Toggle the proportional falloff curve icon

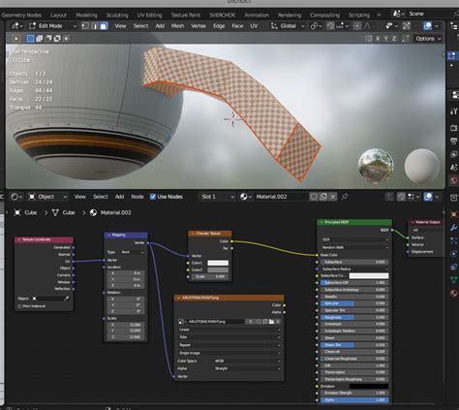(x=367, y=26)
